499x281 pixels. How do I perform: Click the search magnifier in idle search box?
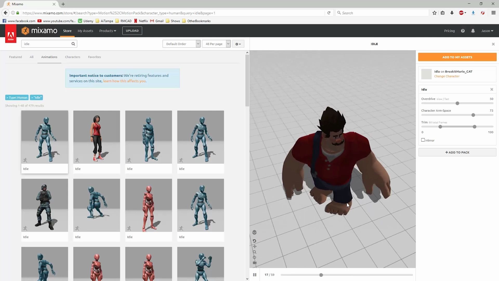tap(73, 44)
